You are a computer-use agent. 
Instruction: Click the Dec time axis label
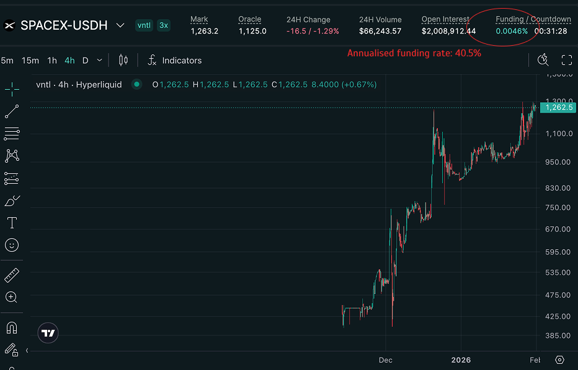[x=386, y=360]
